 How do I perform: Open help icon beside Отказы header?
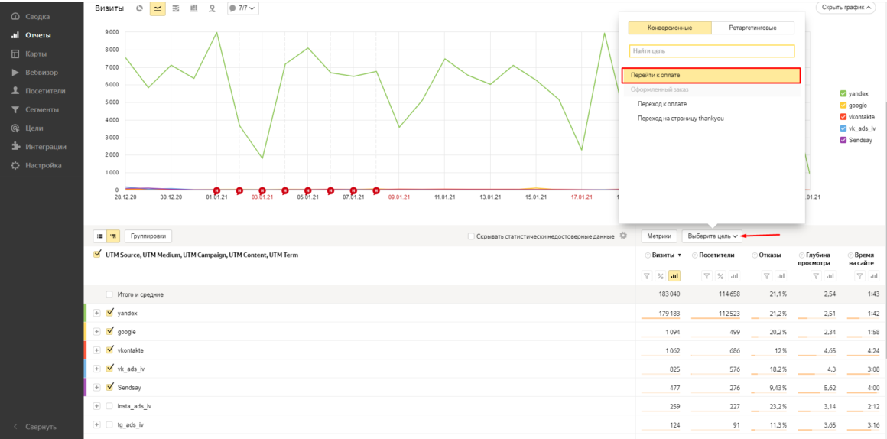[x=755, y=255]
